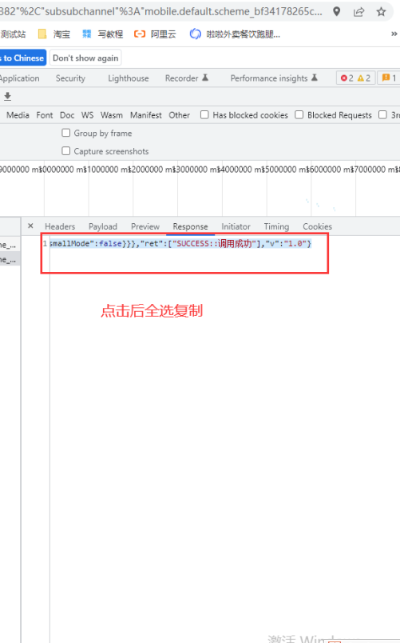The height and width of the screenshot is (643, 400).
Task: Open the Preview tab
Action: (145, 226)
